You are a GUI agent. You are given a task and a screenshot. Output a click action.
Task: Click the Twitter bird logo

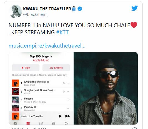pos(134,8)
